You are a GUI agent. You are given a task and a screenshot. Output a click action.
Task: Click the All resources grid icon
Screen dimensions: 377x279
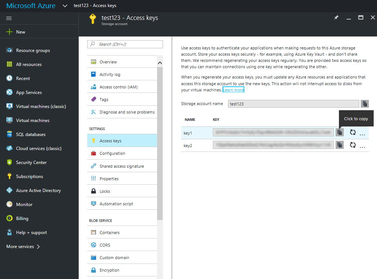pos(9,64)
